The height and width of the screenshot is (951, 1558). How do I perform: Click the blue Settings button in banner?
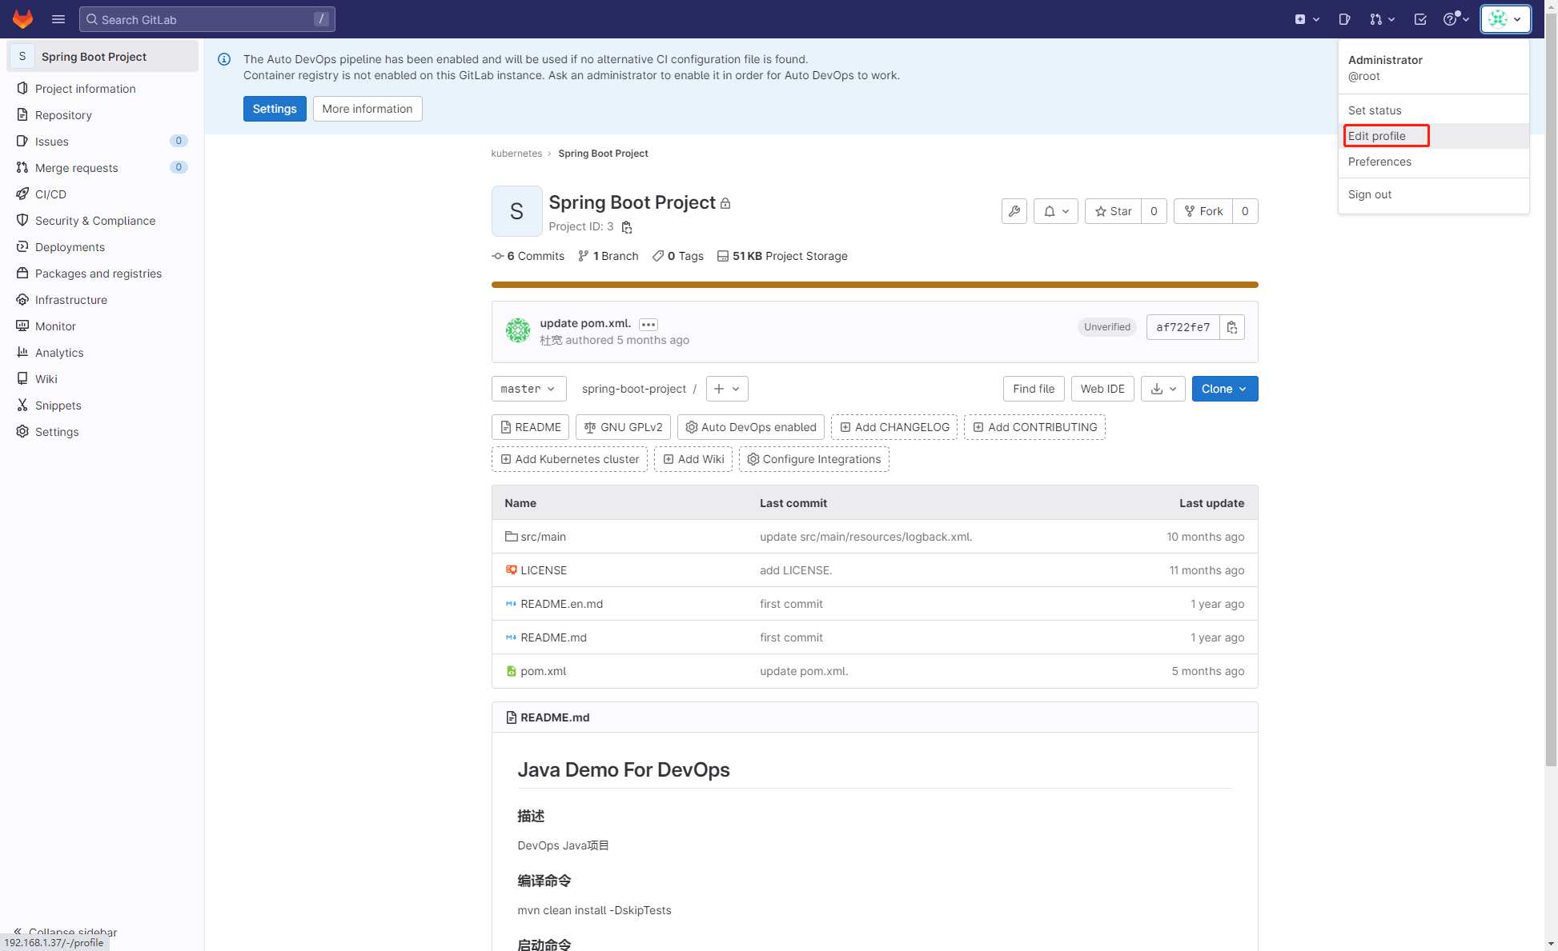click(x=275, y=109)
